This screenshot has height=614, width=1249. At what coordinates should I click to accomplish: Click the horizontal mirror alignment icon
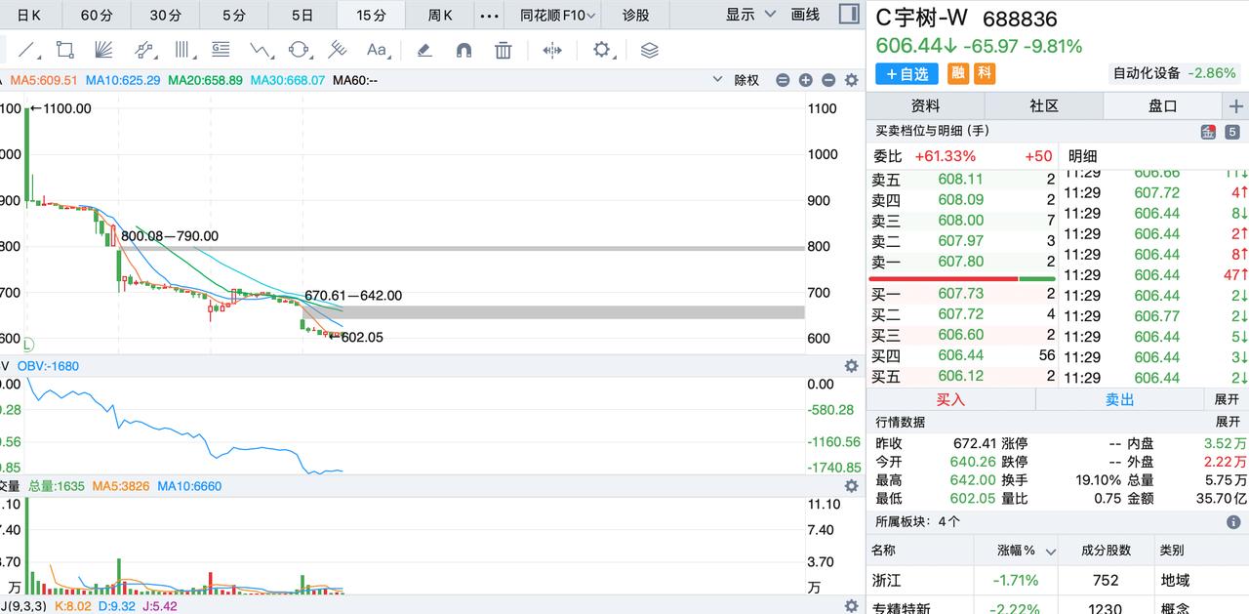552,50
